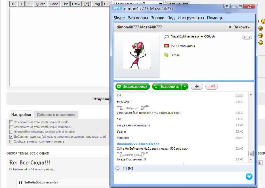Click the bold B formatting button
The width and height of the screenshot is (265, 188).
tap(13, 4)
